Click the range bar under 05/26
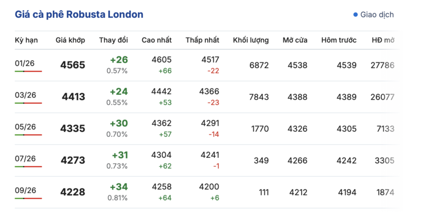This screenshot has height=217, width=431. pyautogui.click(x=28, y=135)
